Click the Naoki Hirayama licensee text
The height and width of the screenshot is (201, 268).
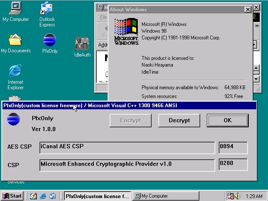coord(157,65)
